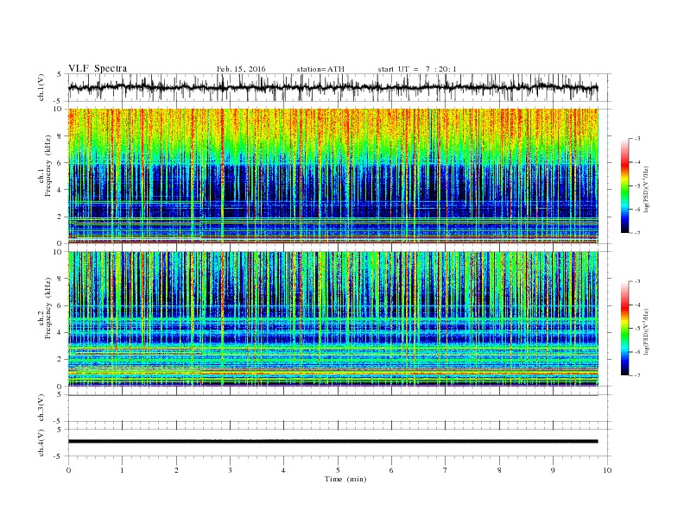Click the '0' tick on the time axis
Image resolution: width=684 pixels, height=528 pixels.
[x=68, y=470]
